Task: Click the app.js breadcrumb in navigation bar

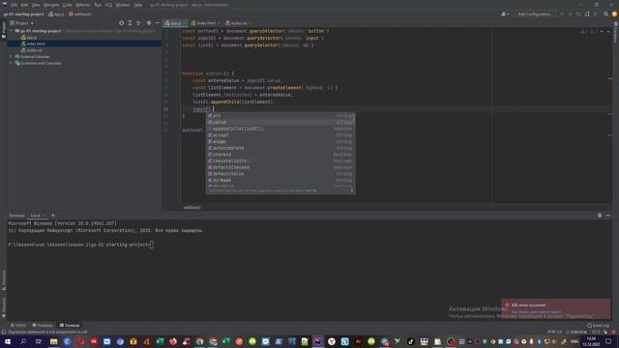Action: pos(56,14)
